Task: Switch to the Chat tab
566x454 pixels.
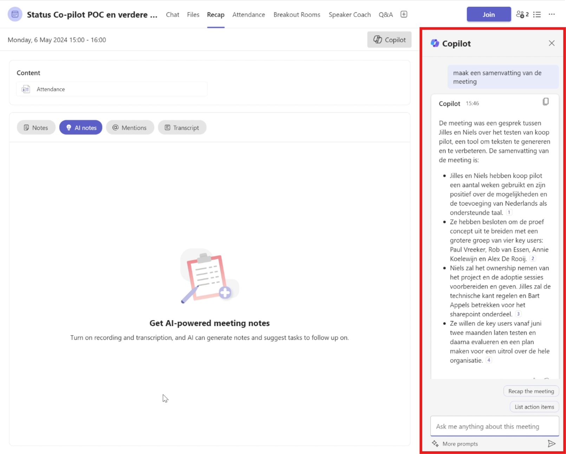Action: (x=173, y=15)
